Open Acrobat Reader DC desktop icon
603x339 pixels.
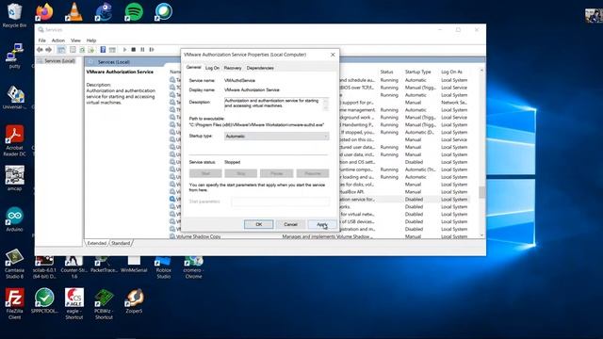pos(15,140)
